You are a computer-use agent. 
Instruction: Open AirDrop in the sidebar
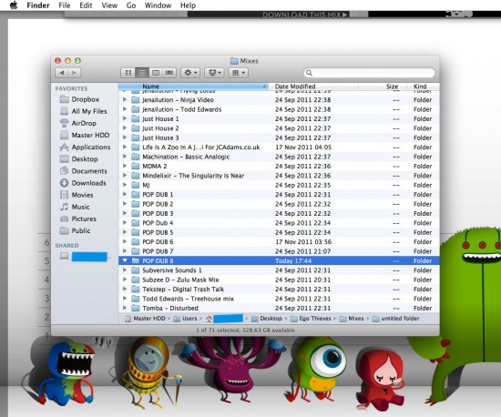click(x=78, y=123)
